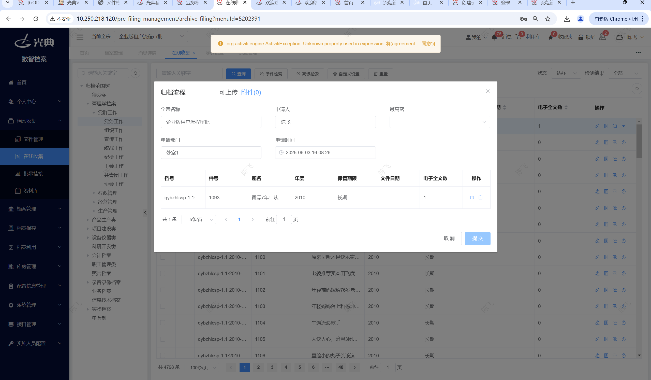This screenshot has height=380, width=651.
Task: Open the 状态 待办 dropdown
Action: coord(566,73)
